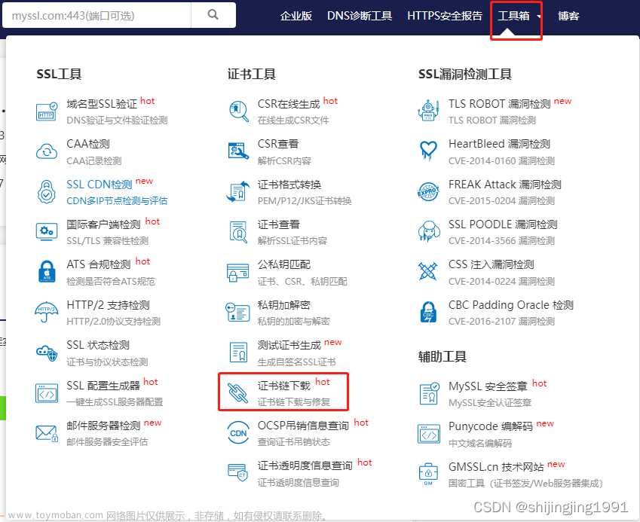This screenshot has height=522, width=640.
Task: Click the 证书格式转换 document icon
Action: point(238,191)
